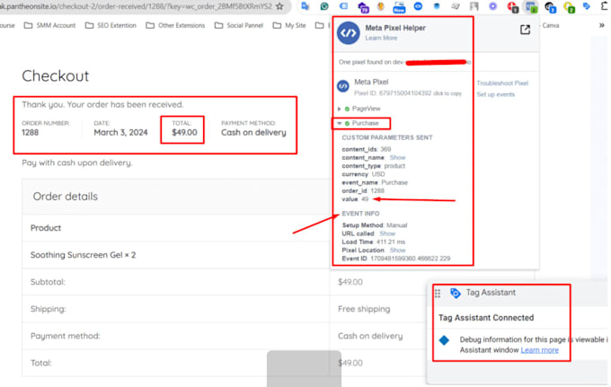Viewport: 611px width, 387px height.
Task: Expand the PageView event arrow
Action: (339, 109)
